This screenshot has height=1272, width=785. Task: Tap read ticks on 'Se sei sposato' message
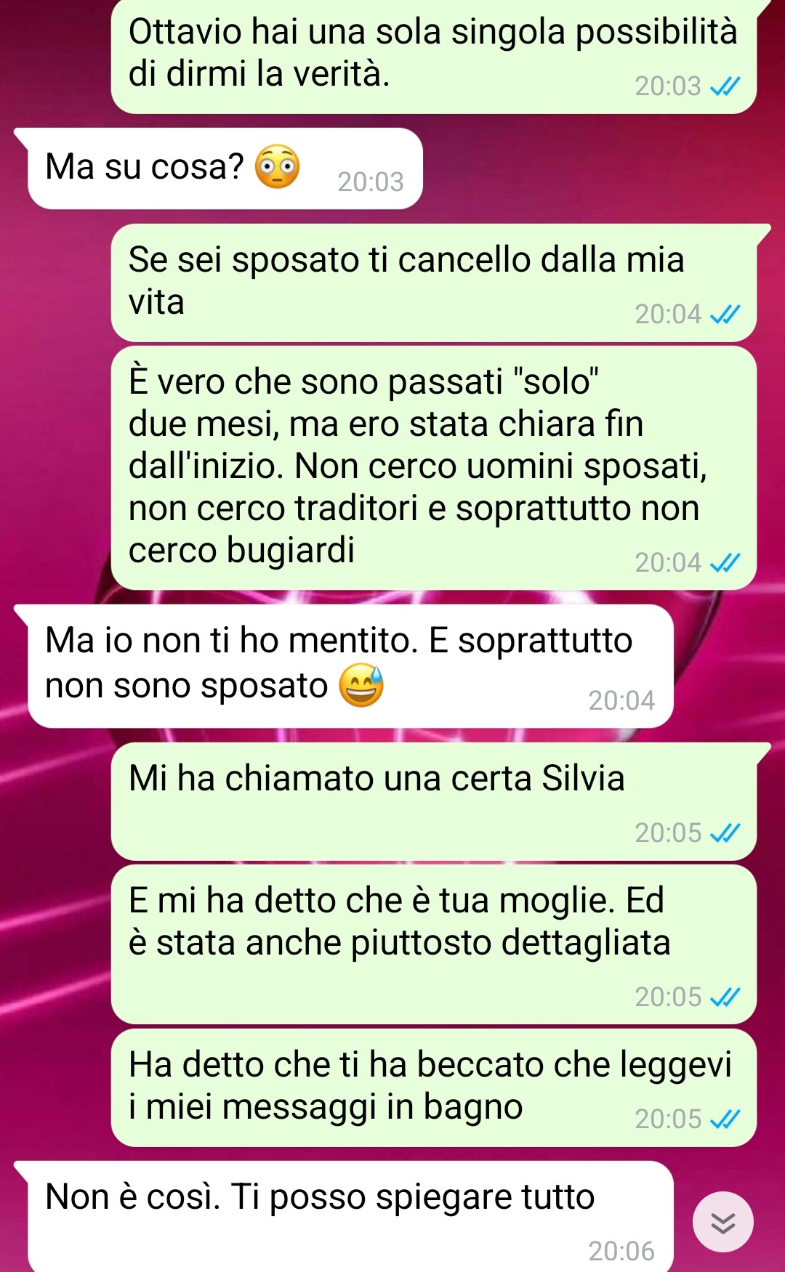[x=725, y=315]
